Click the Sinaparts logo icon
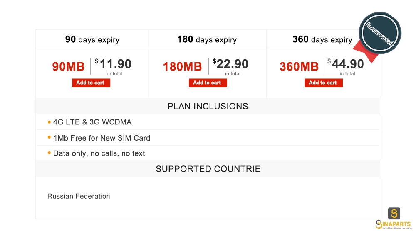This screenshot has width=416, height=231. [x=394, y=213]
